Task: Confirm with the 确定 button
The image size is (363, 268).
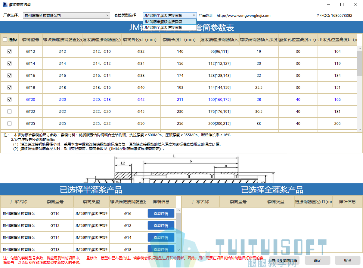Action: click(318, 260)
